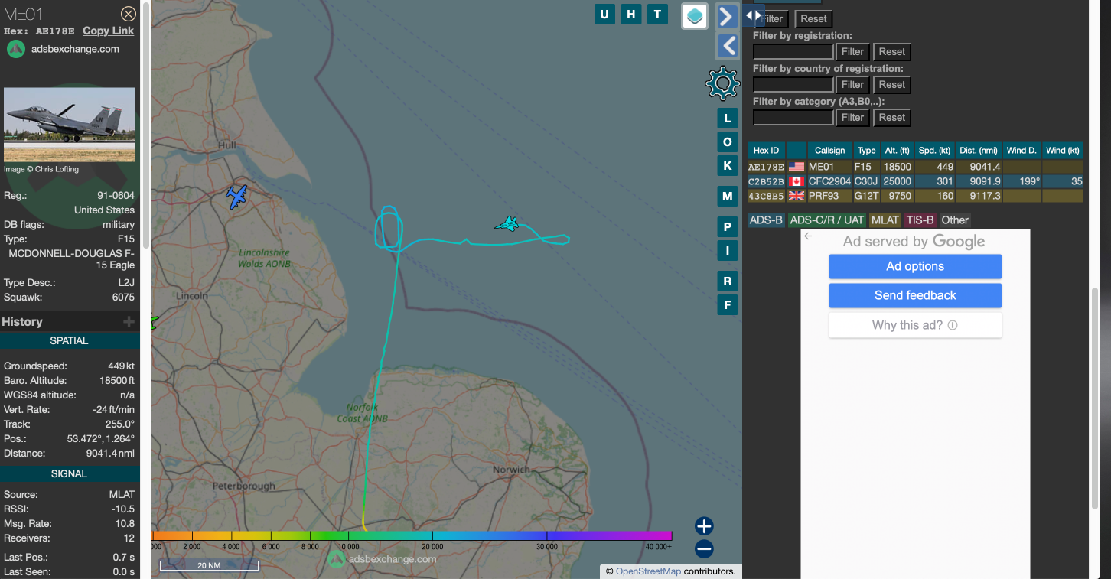The height and width of the screenshot is (579, 1111).
Task: Click the topmost Reset button in the filter panel
Action: click(x=813, y=19)
